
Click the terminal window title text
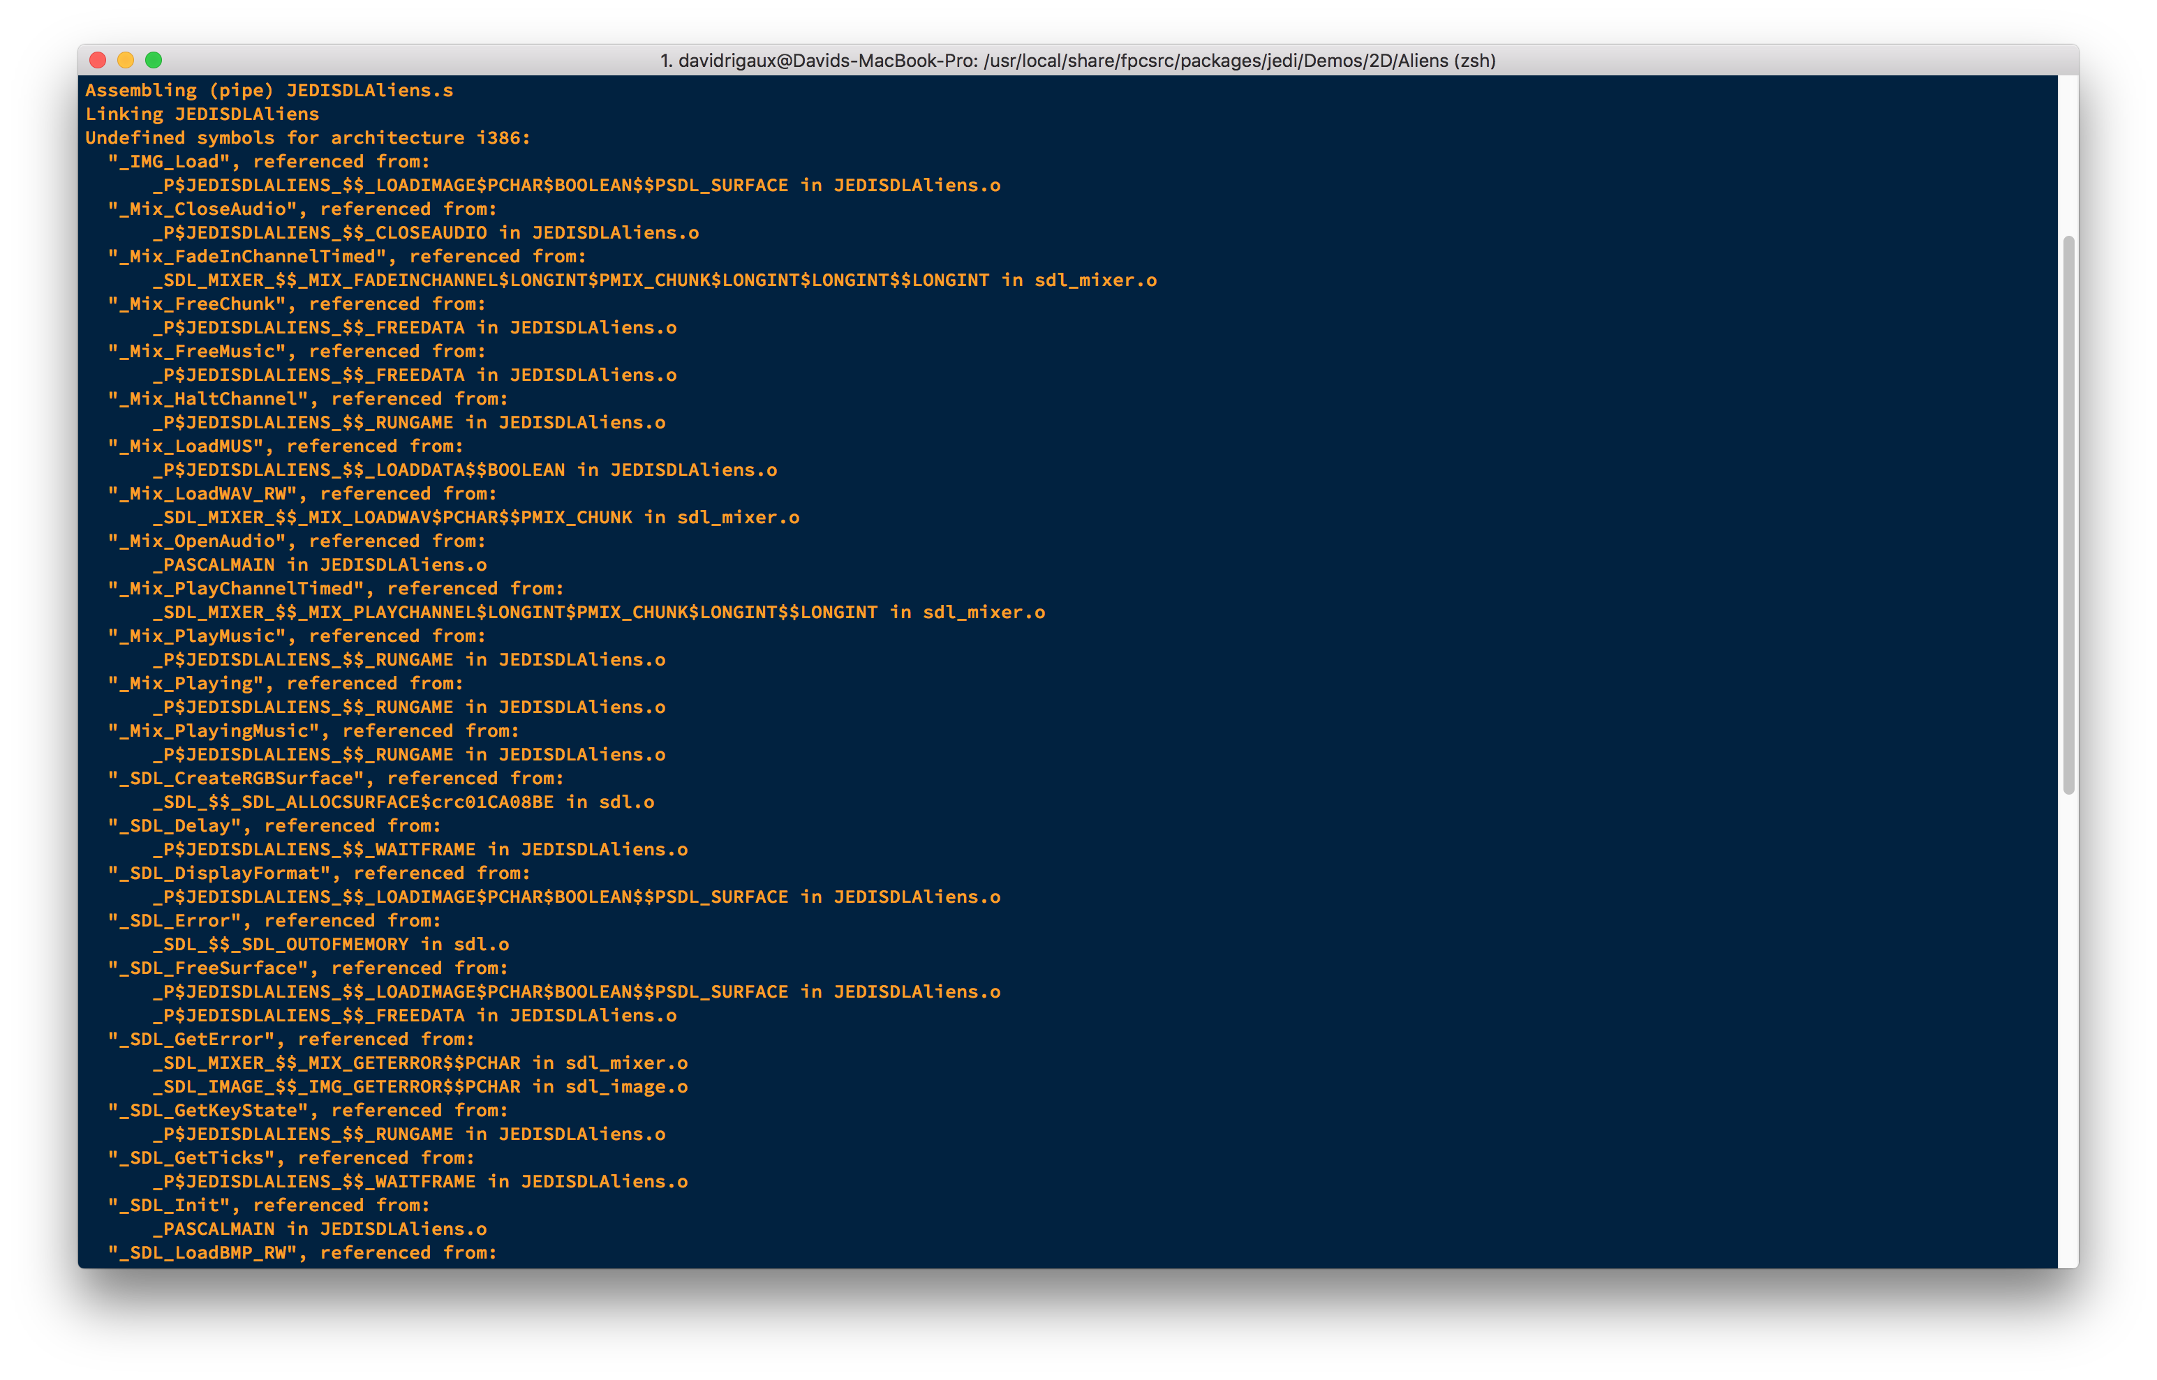click(x=1078, y=61)
